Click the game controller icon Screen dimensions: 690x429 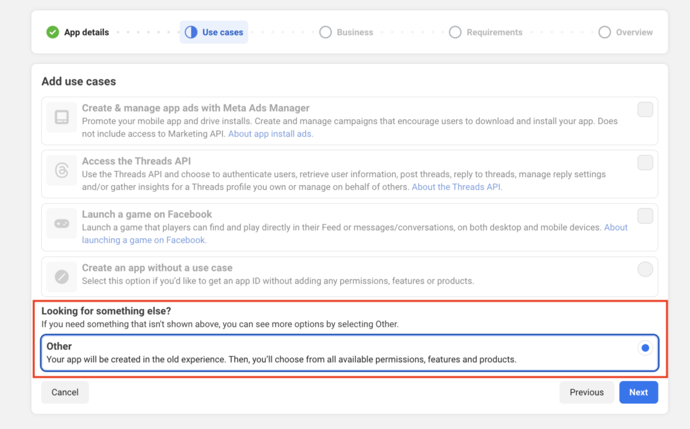click(x=62, y=224)
